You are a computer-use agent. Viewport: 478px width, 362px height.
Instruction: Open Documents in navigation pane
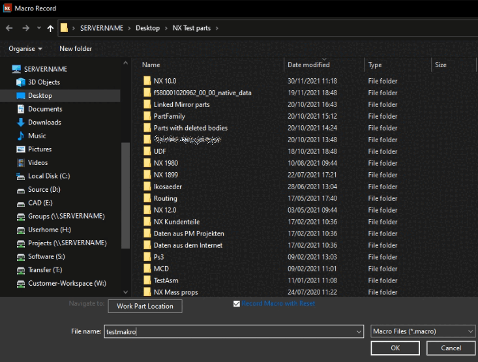[x=39, y=109]
